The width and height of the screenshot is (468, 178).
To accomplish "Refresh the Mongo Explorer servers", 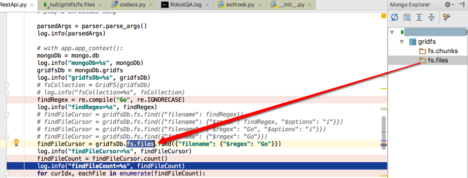I will (395, 17).
